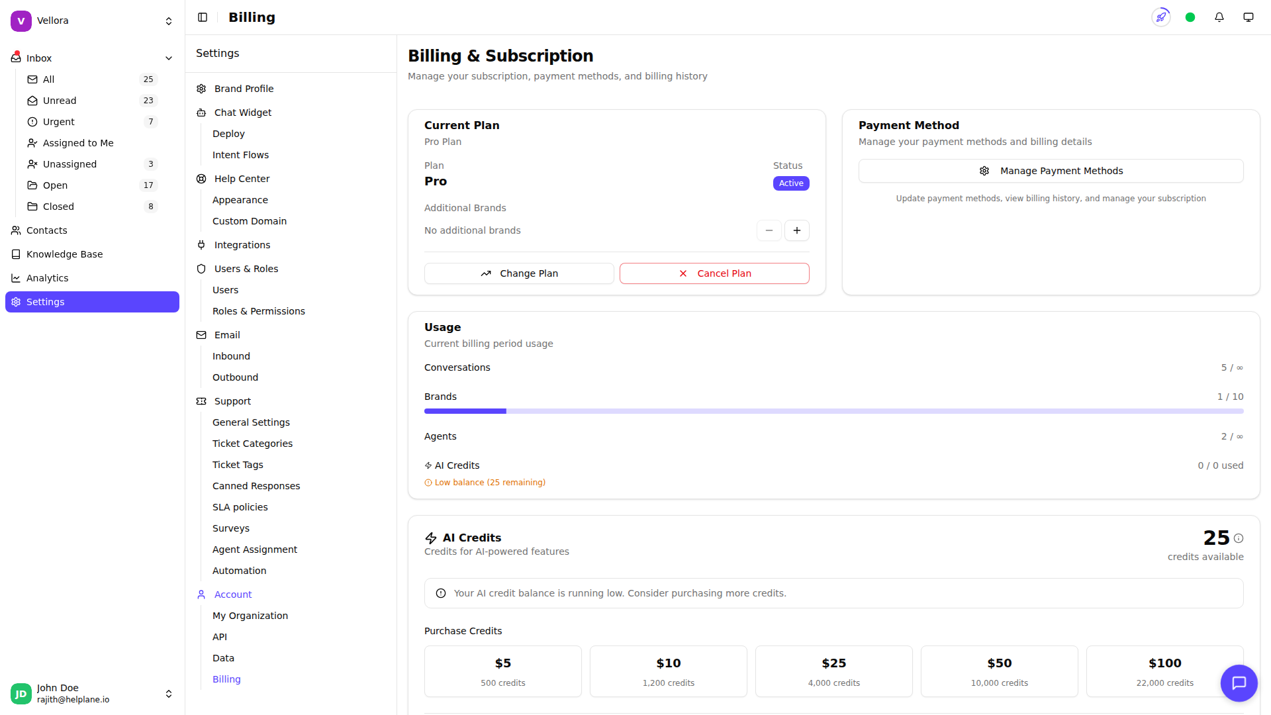Viewport: 1271px width, 715px height.
Task: Open Billing in settings list
Action: tap(226, 679)
